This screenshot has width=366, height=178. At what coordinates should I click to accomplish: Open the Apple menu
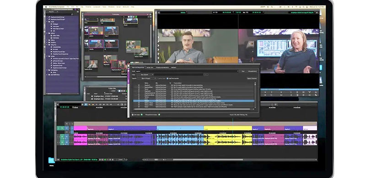click(46, 7)
